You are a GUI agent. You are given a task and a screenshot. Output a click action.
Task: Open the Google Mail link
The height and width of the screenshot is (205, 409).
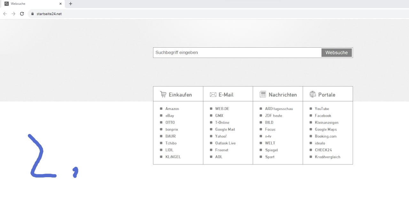click(x=225, y=130)
